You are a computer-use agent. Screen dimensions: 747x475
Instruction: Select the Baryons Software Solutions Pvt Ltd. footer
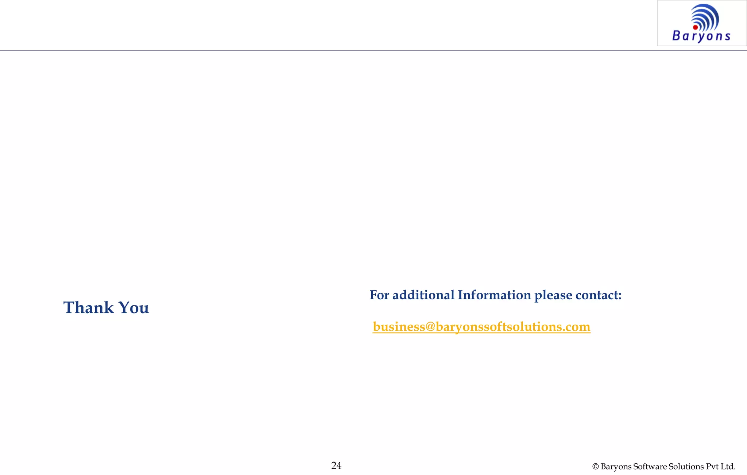click(664, 467)
